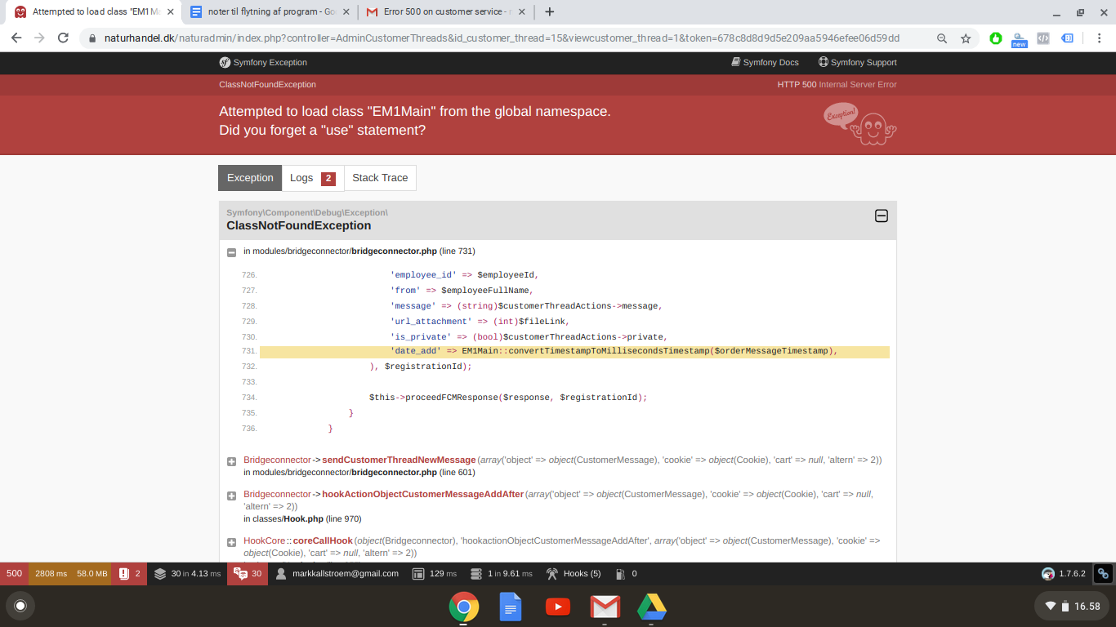
Task: Open the cache panel showing 9.61 ms
Action: point(502,574)
